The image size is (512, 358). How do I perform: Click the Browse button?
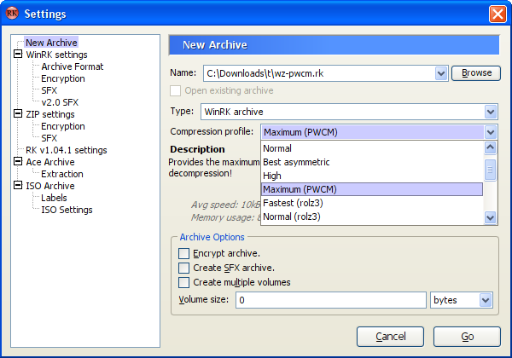tap(476, 72)
